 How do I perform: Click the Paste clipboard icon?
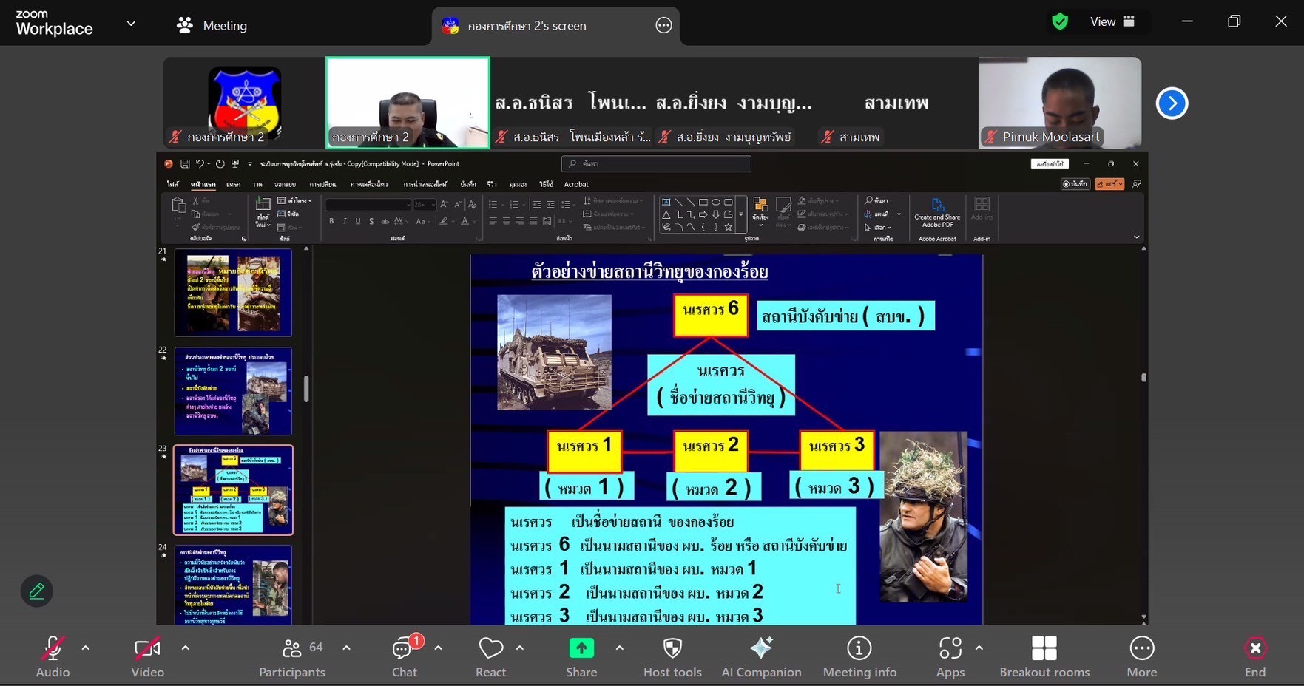pyautogui.click(x=178, y=206)
